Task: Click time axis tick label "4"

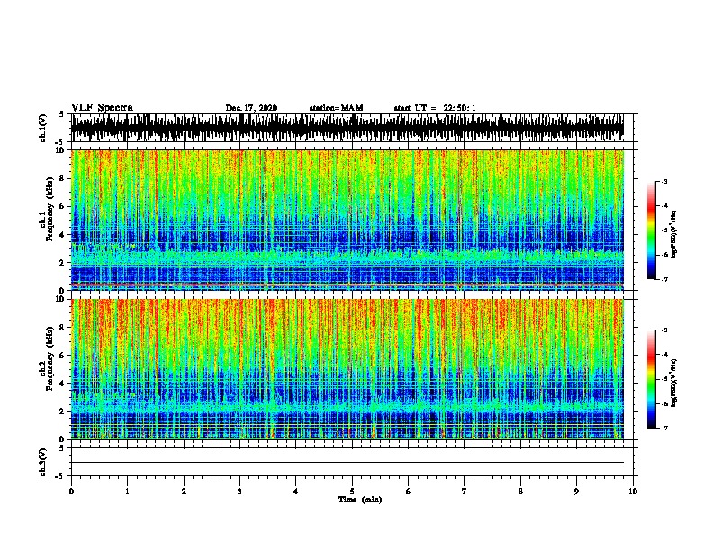Action: 296,492
